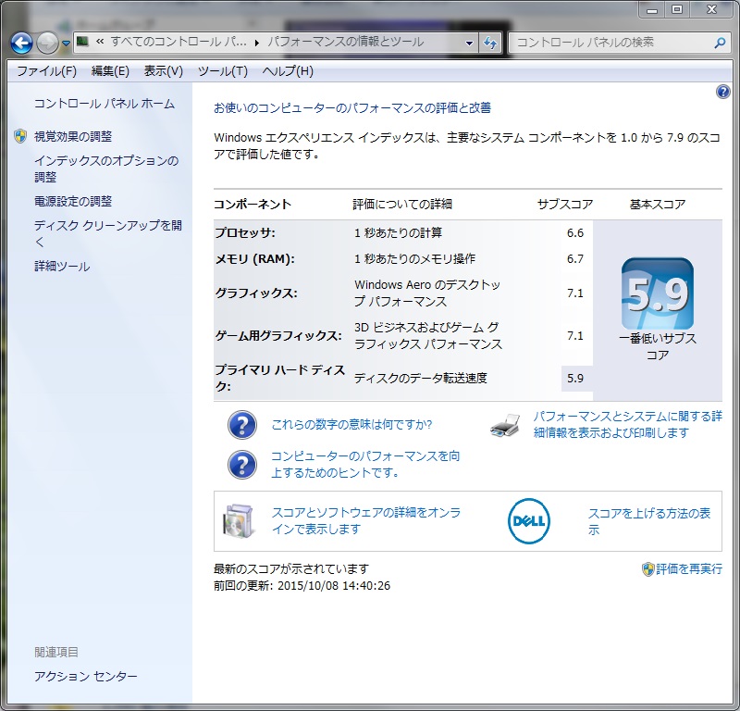The image size is (740, 711).
Task: Open パフォーマンスとシステムに関する詳細情報 print link
Action: point(628,424)
